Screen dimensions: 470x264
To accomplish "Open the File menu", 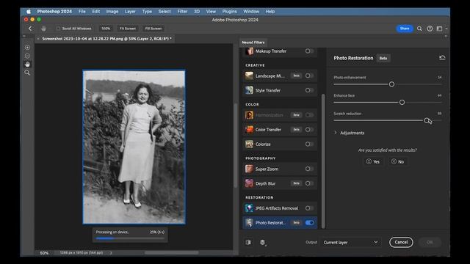I will click(82, 12).
